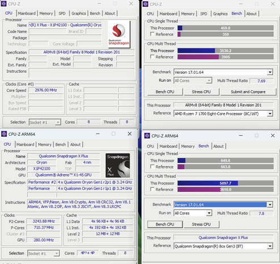
Task: Click the Level 2 cache 12 MB value
Action: tap(108, 234)
